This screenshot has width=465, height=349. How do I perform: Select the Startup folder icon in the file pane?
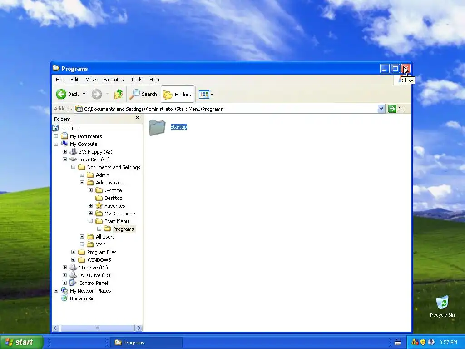[157, 128]
